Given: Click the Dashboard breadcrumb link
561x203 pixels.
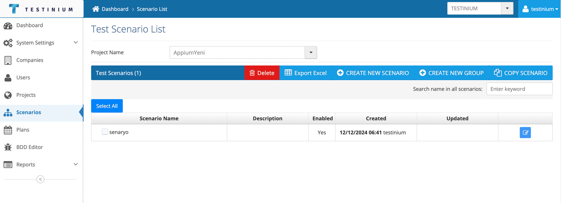Looking at the screenshot, I should pyautogui.click(x=115, y=9).
